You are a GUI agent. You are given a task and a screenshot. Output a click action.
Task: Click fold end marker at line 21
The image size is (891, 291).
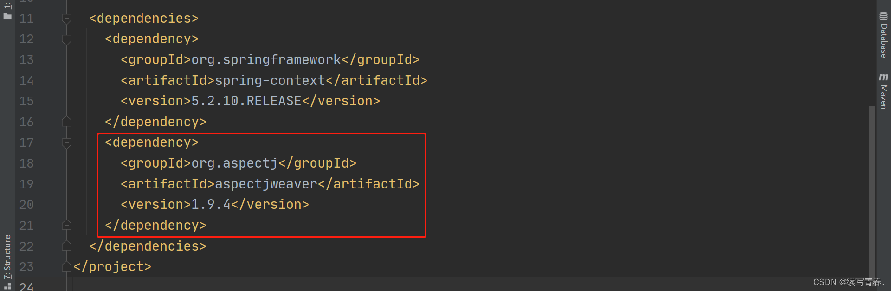click(x=67, y=225)
